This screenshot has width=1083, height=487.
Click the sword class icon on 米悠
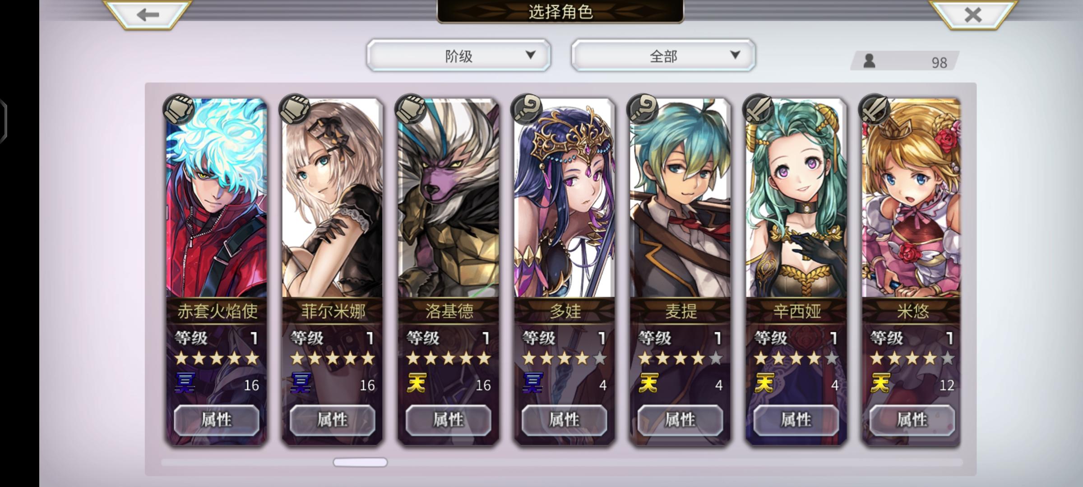[x=874, y=109]
